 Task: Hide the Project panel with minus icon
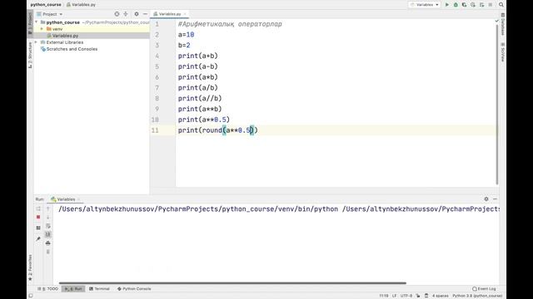point(145,14)
